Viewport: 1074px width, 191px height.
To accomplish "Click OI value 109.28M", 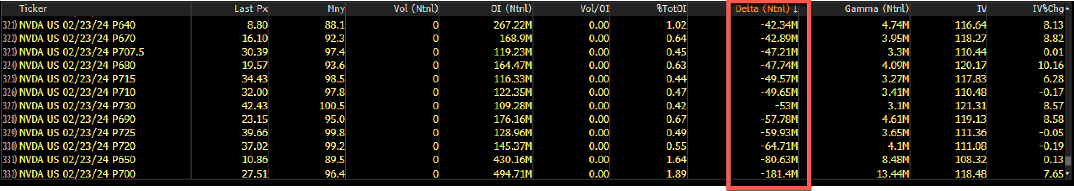I will tap(513, 106).
